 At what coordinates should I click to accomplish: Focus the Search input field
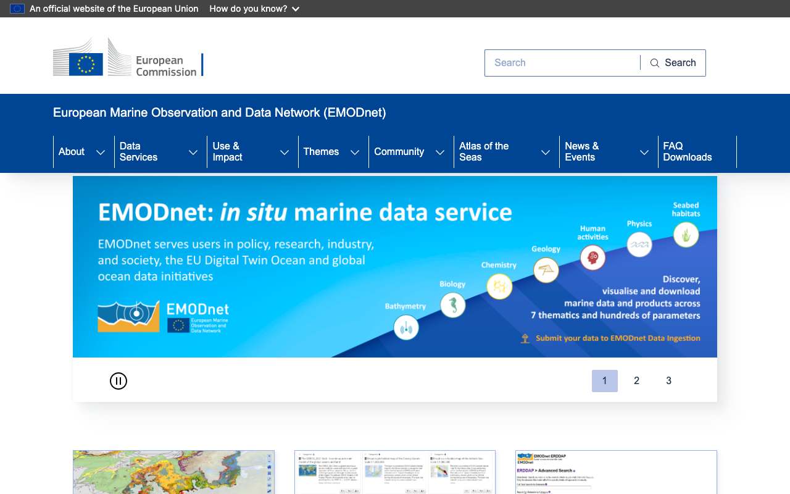point(562,63)
